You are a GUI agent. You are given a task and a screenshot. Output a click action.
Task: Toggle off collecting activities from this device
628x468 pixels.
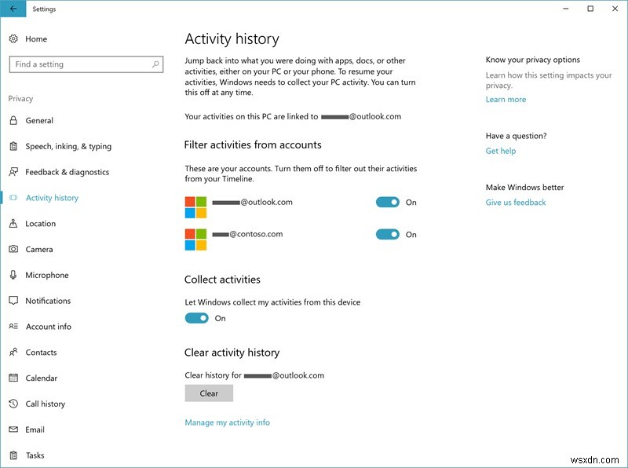point(198,318)
